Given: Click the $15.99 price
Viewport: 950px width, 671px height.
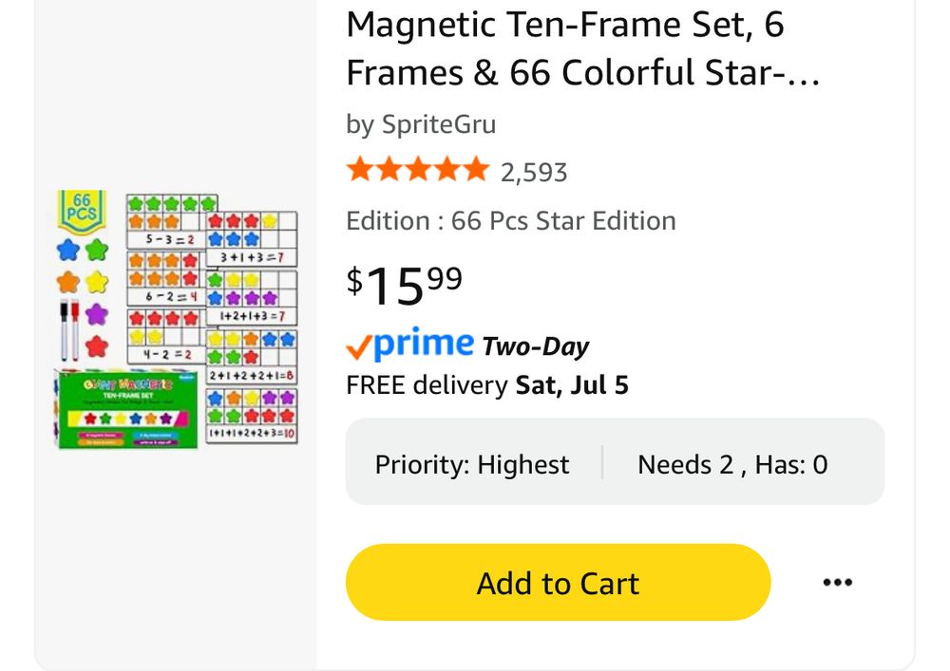Looking at the screenshot, I should tap(404, 284).
